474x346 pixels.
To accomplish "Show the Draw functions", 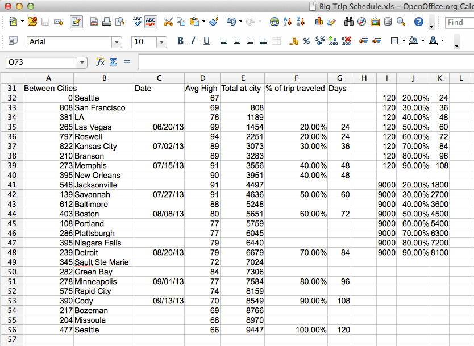I will coord(331,22).
